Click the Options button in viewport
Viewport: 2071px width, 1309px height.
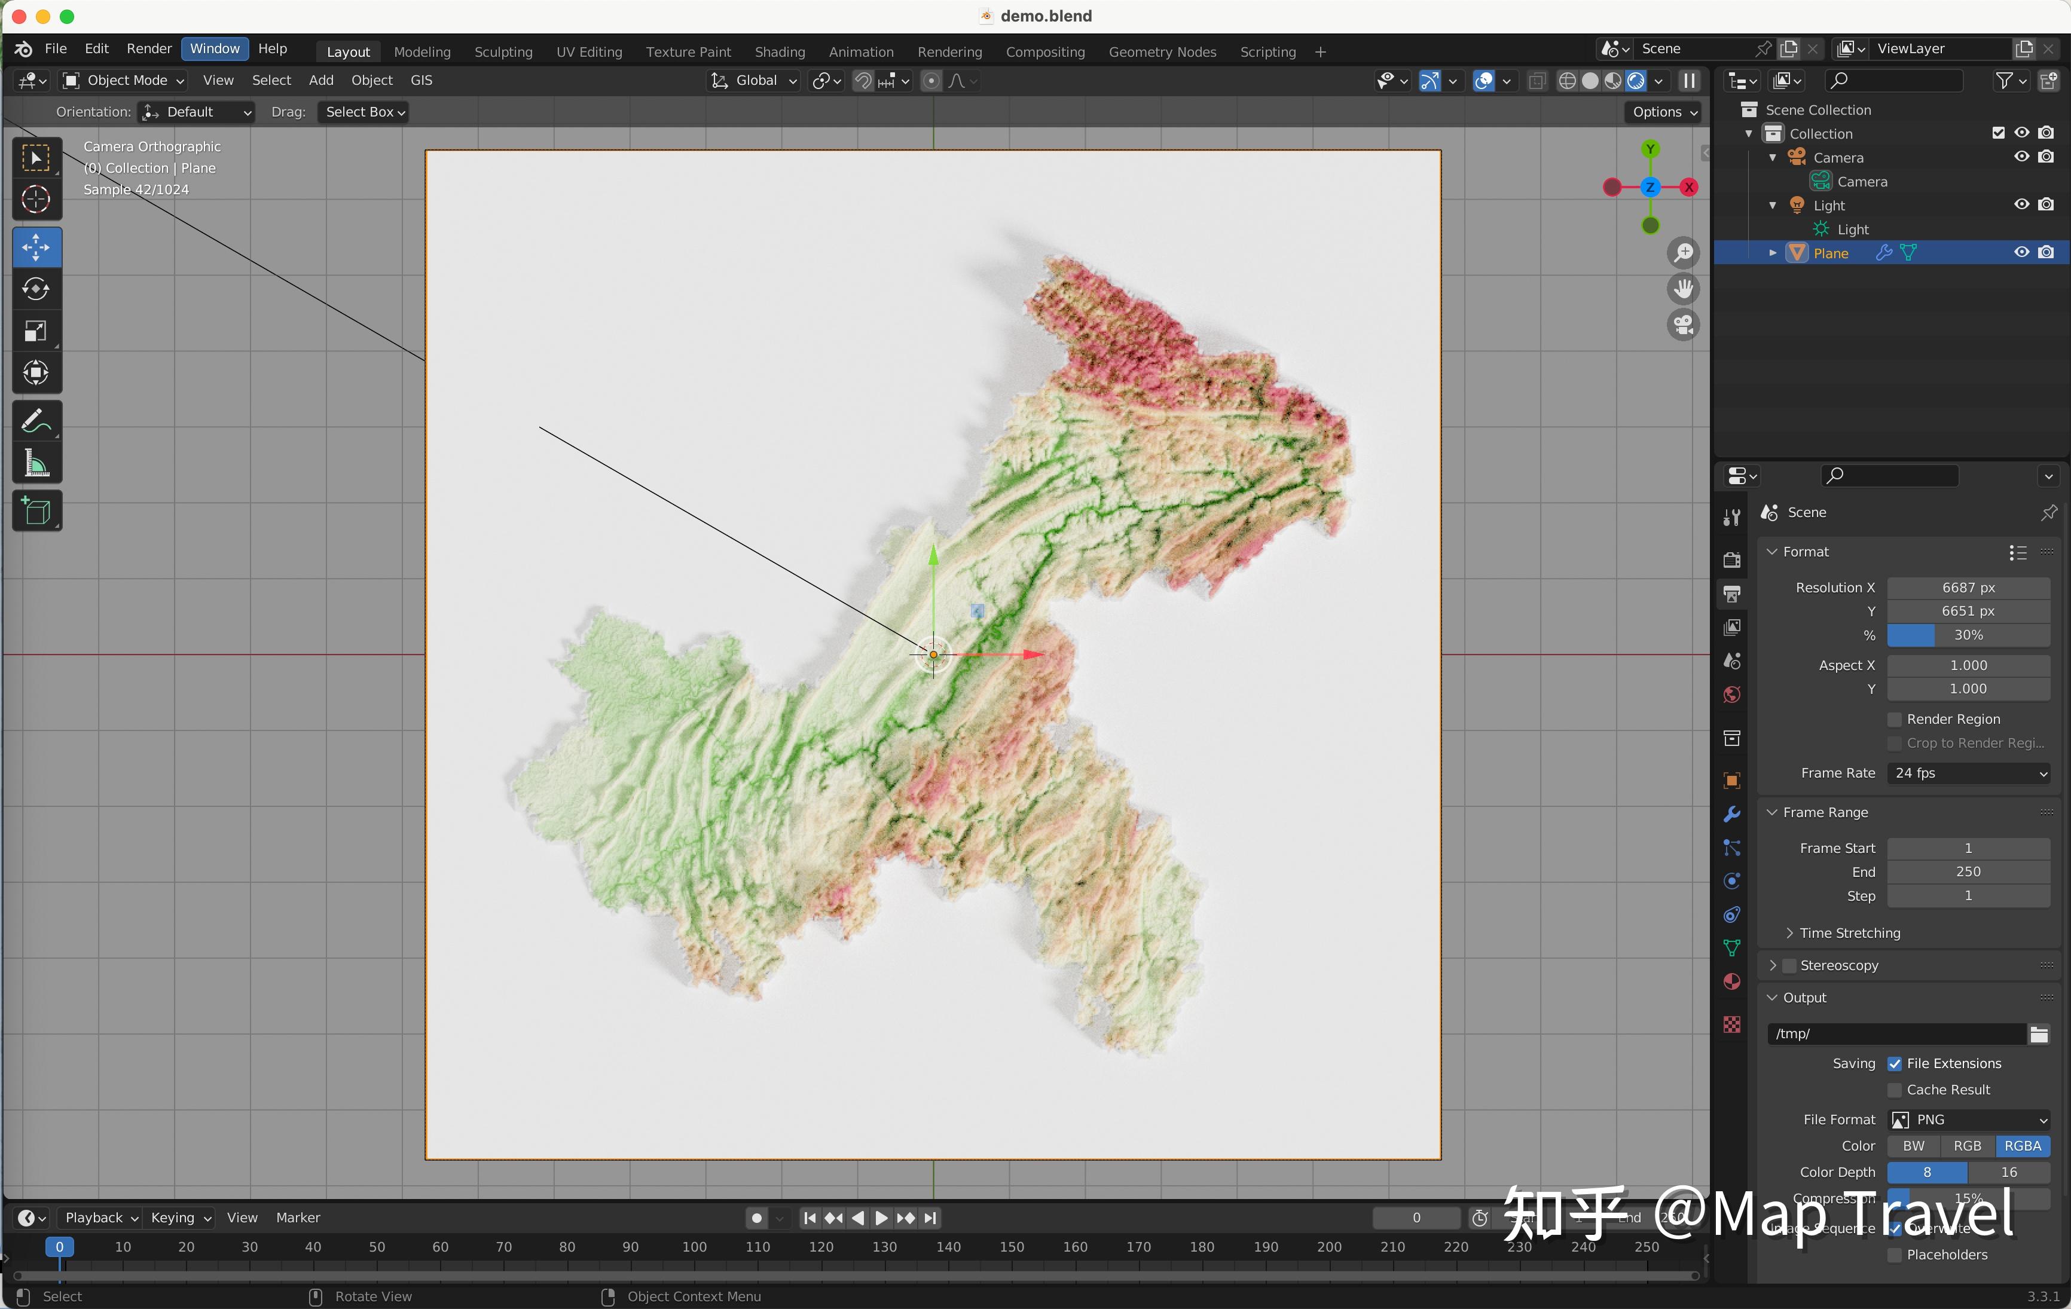click(1664, 112)
